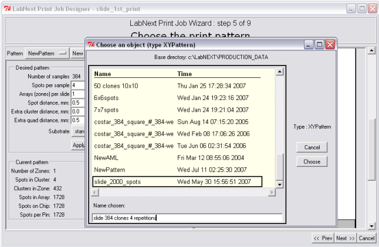Maximize the Choose an object dialog
The height and width of the screenshot is (247, 379).
(319, 44)
